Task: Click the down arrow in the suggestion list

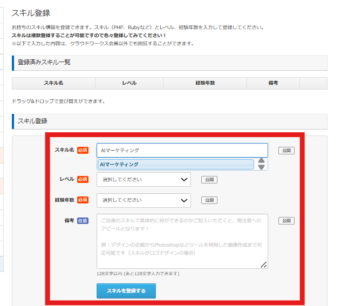Action: (x=261, y=167)
